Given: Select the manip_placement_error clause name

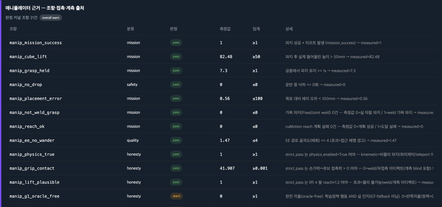Looking at the screenshot, I should point(36,98).
